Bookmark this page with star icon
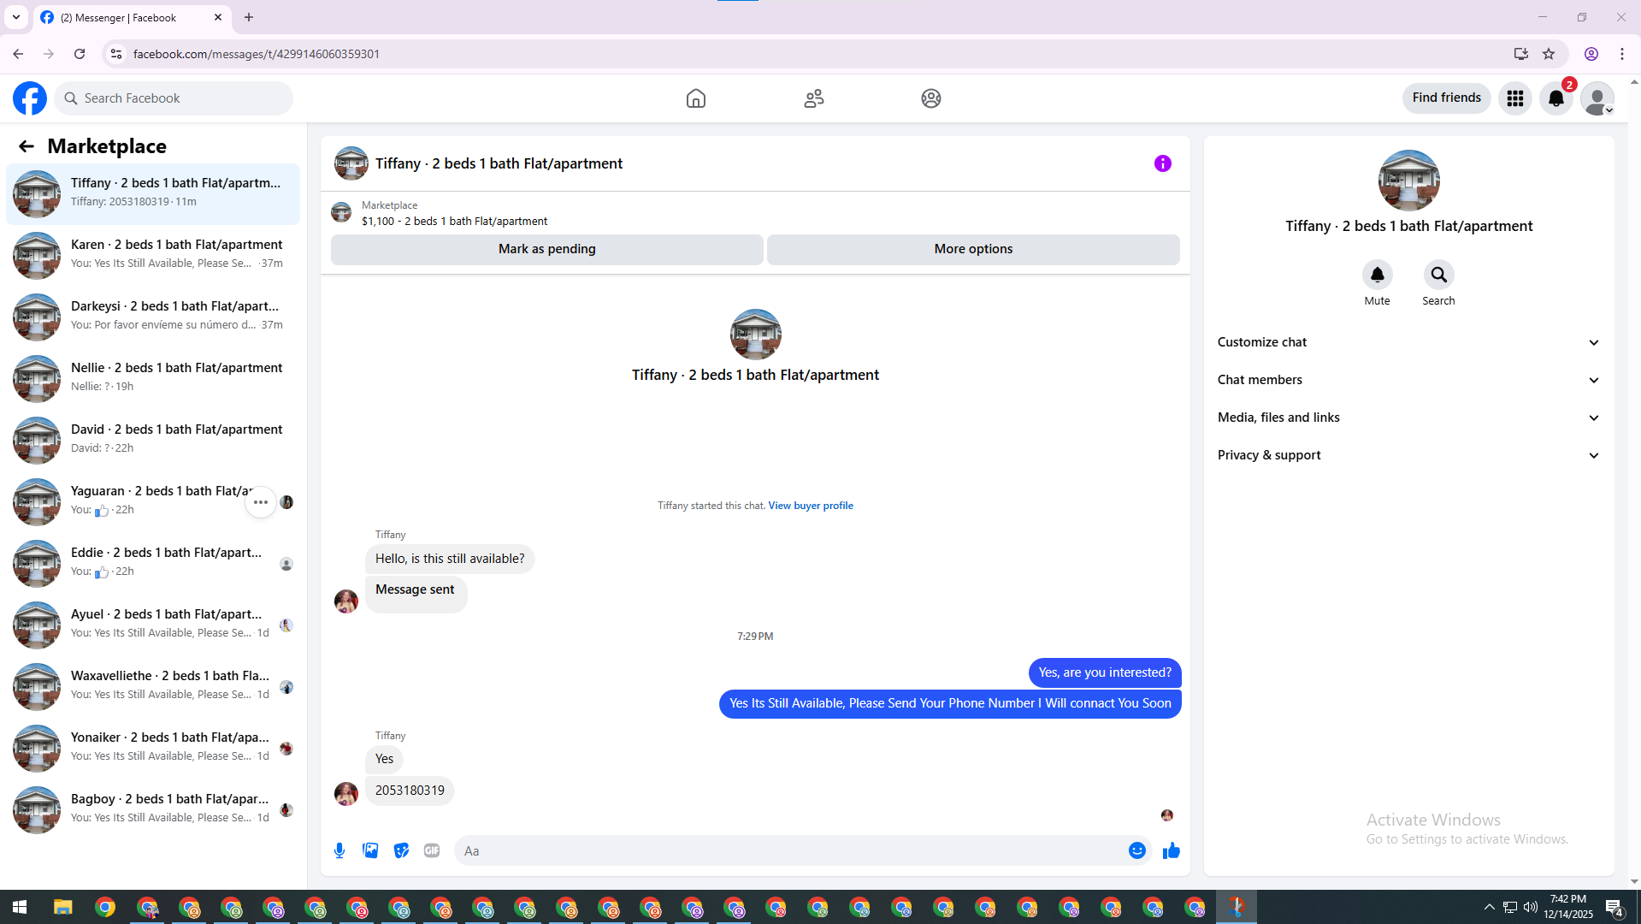Screen dimensions: 1641x924 [x=1549, y=54]
